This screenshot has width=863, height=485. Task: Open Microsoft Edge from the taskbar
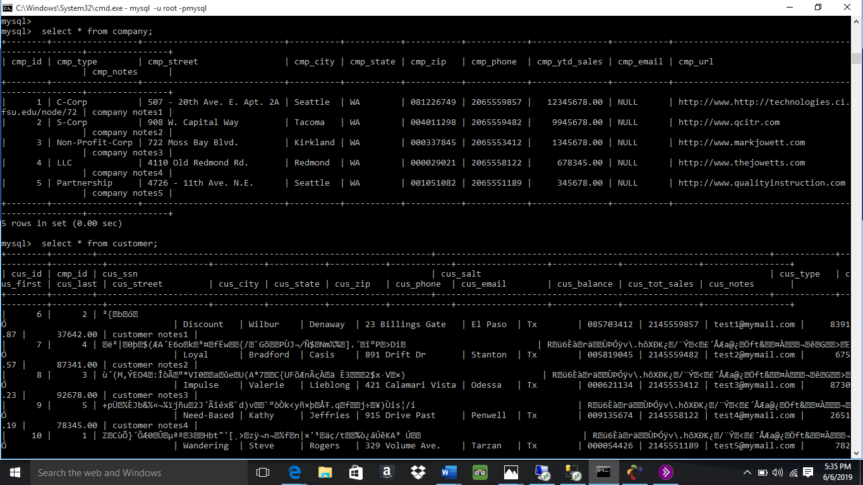click(x=294, y=472)
